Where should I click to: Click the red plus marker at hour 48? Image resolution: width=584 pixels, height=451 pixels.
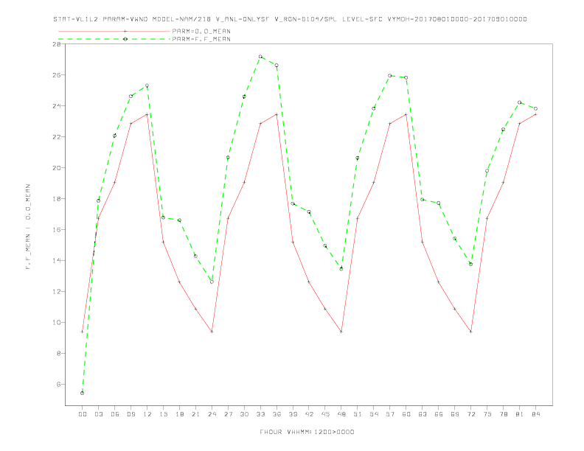pos(341,332)
